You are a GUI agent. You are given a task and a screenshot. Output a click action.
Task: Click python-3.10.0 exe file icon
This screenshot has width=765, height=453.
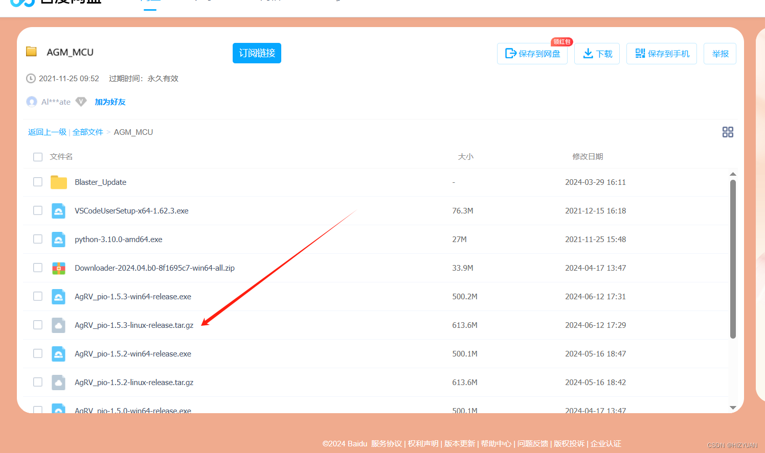coord(59,240)
